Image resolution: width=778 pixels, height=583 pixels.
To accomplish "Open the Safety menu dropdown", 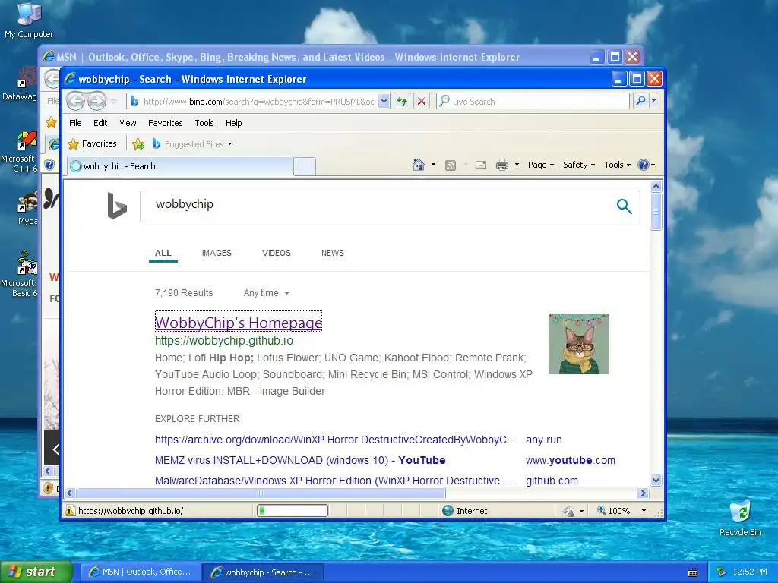I will coord(578,165).
